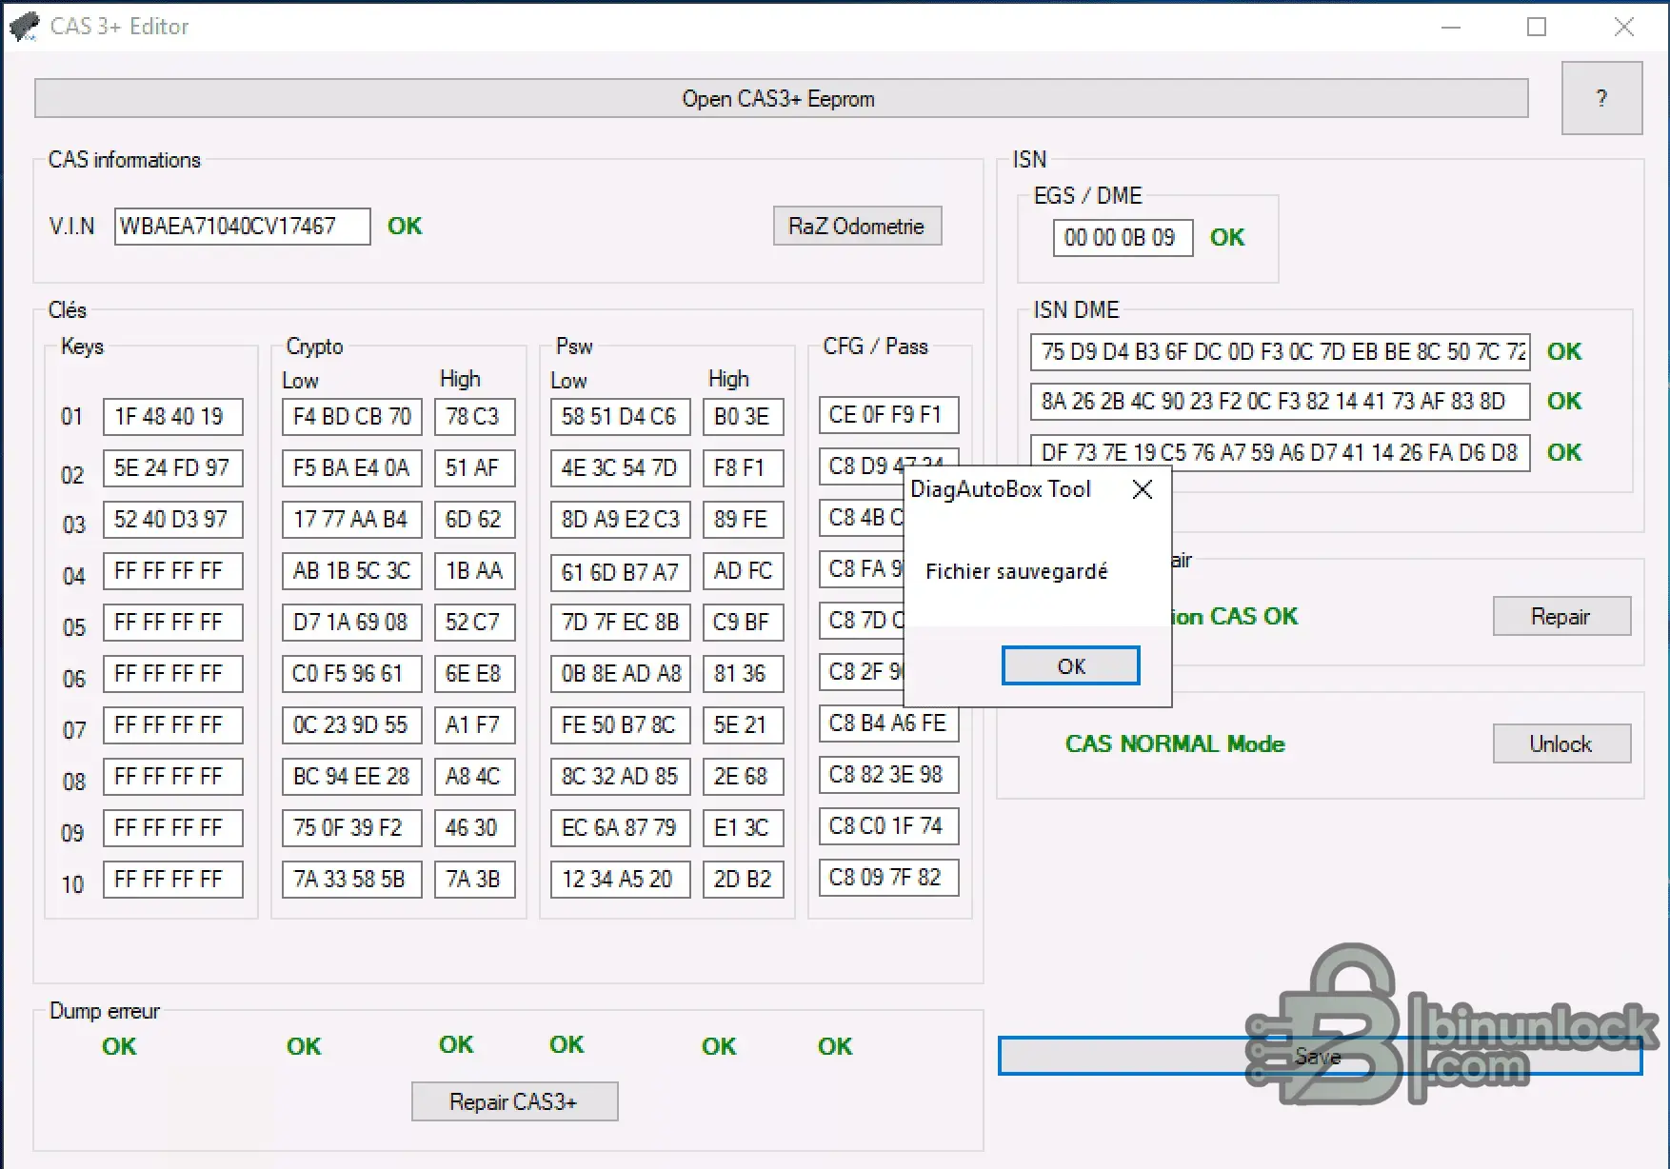Screen dimensions: 1670x1169
Task: Select CFG / Pass field CE 0F F9 F1
Action: click(x=888, y=415)
